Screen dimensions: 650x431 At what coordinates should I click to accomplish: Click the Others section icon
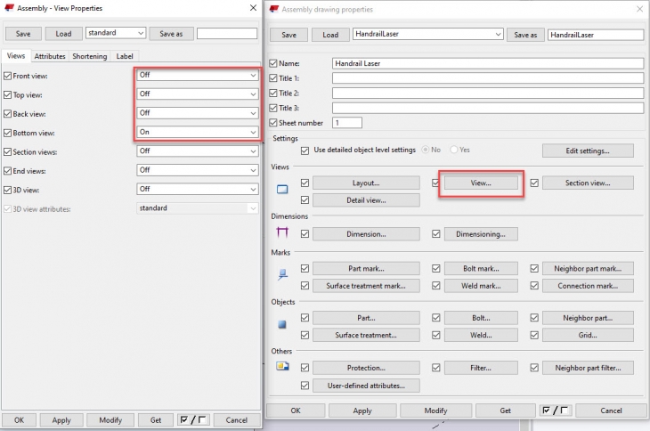(x=282, y=366)
